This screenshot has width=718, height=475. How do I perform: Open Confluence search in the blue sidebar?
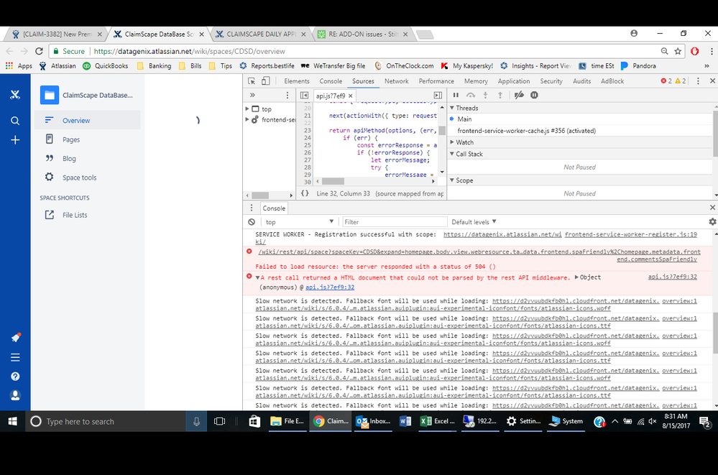coord(15,121)
